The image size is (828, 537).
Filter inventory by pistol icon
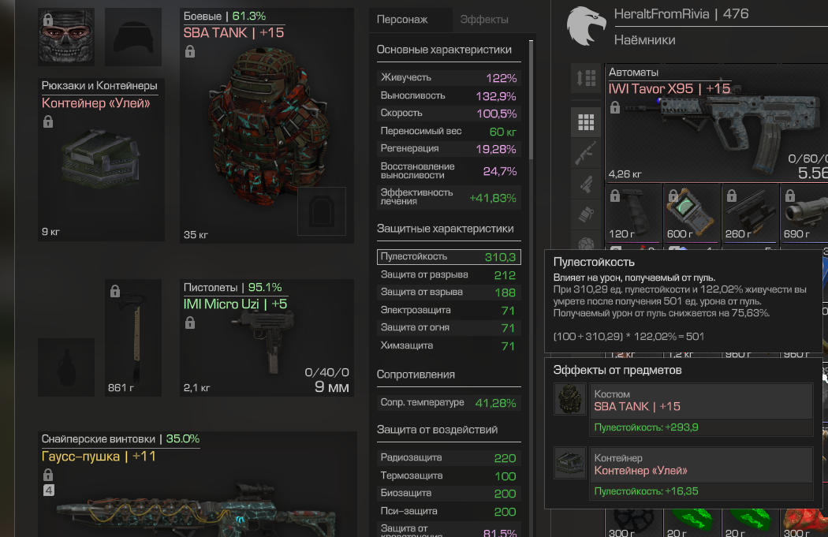(586, 184)
